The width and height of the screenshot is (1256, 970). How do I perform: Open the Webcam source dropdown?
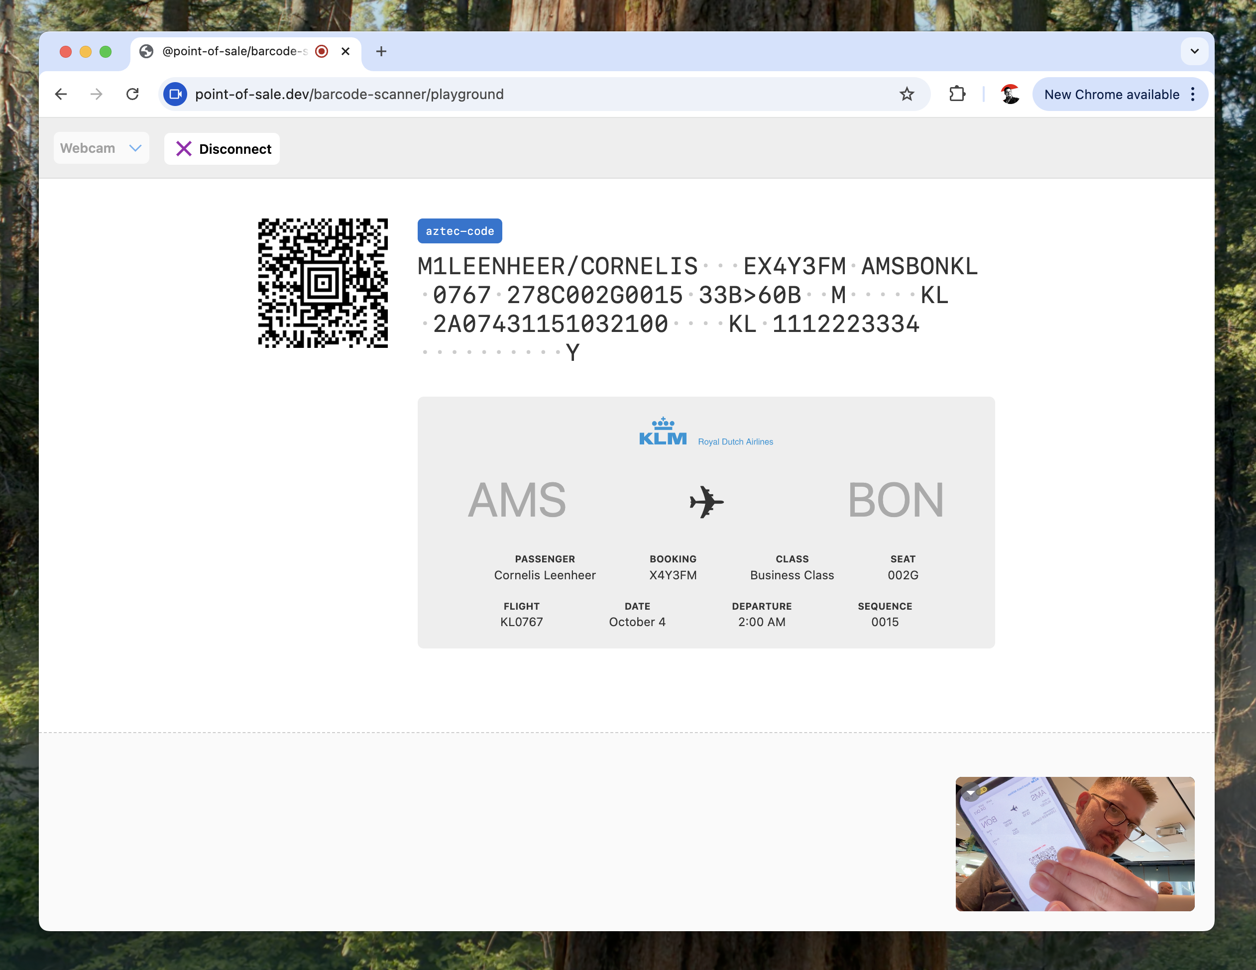[101, 148]
